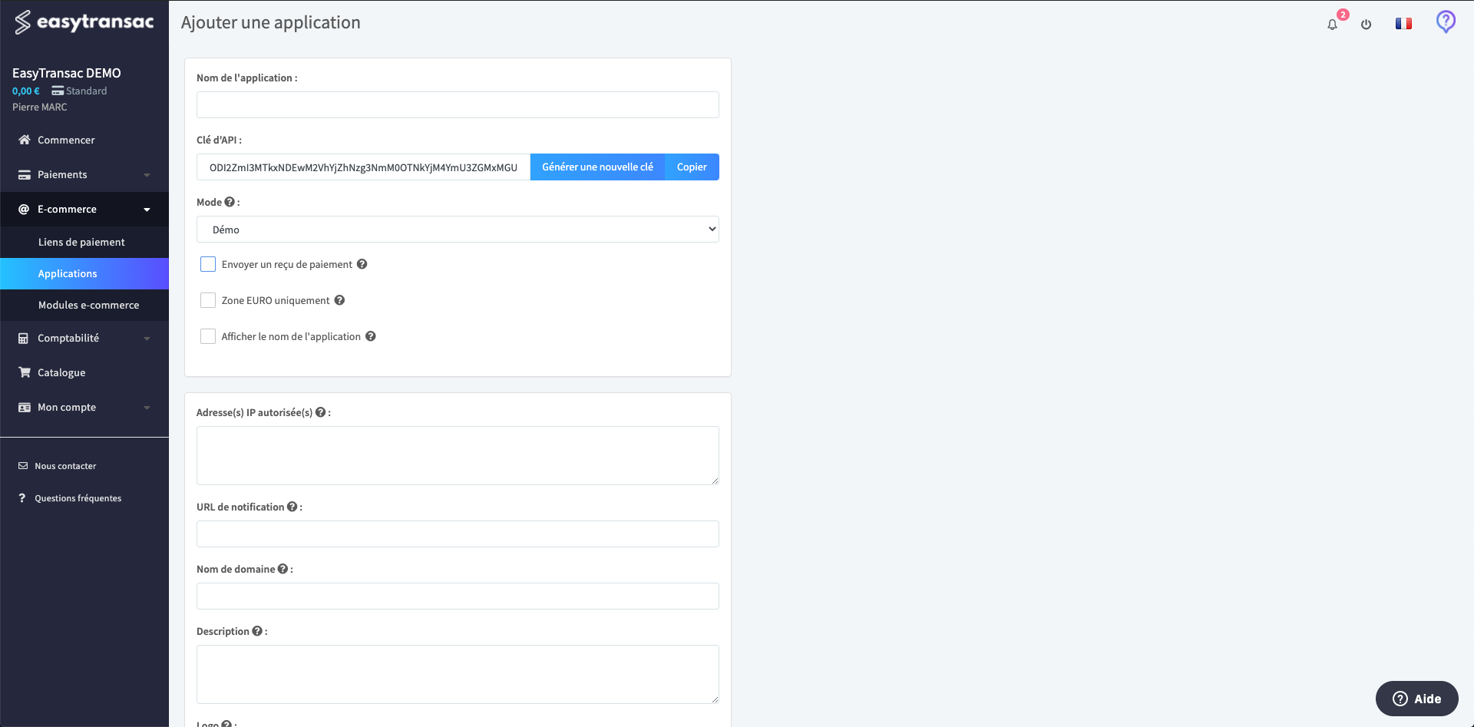This screenshot has height=727, width=1474.
Task: Click the URL de notification input
Action: [458, 534]
